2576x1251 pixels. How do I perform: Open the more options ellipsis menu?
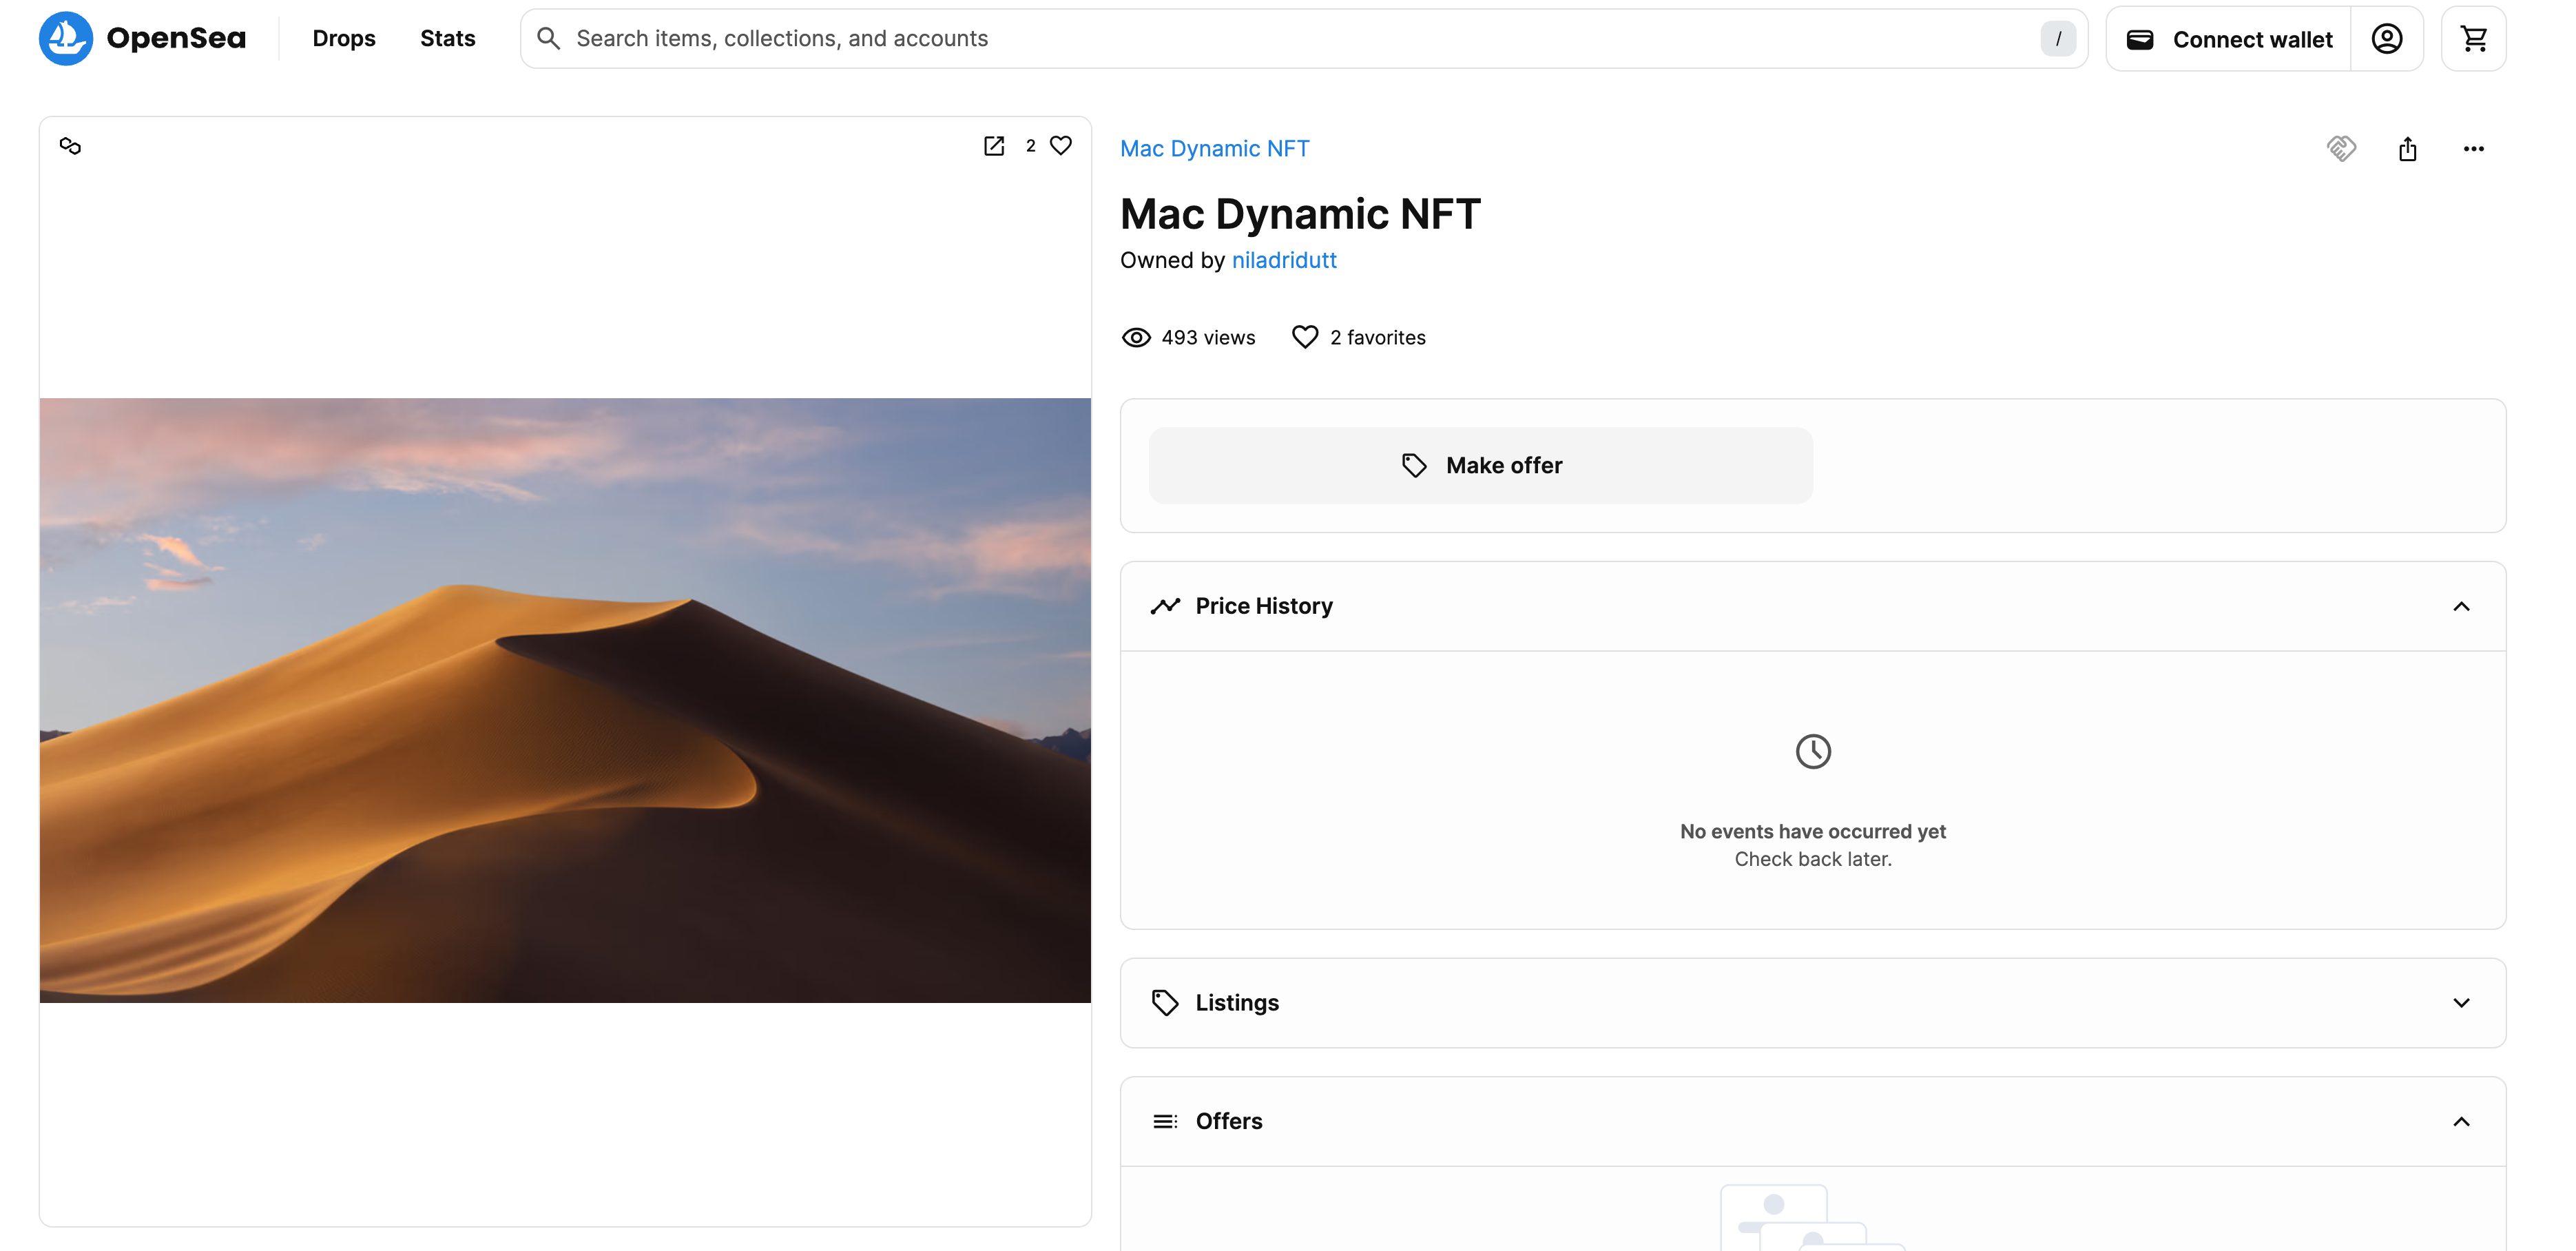coord(2474,148)
